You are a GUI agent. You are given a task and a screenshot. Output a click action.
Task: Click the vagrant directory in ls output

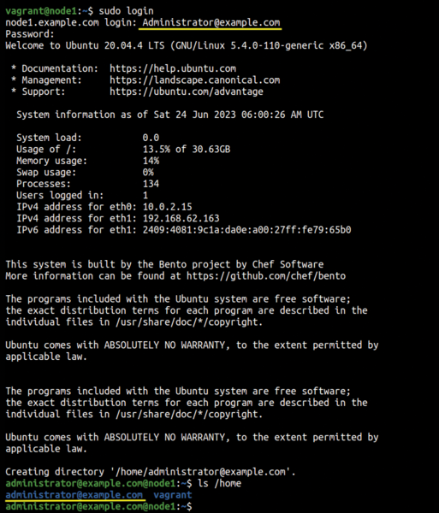pos(173,495)
